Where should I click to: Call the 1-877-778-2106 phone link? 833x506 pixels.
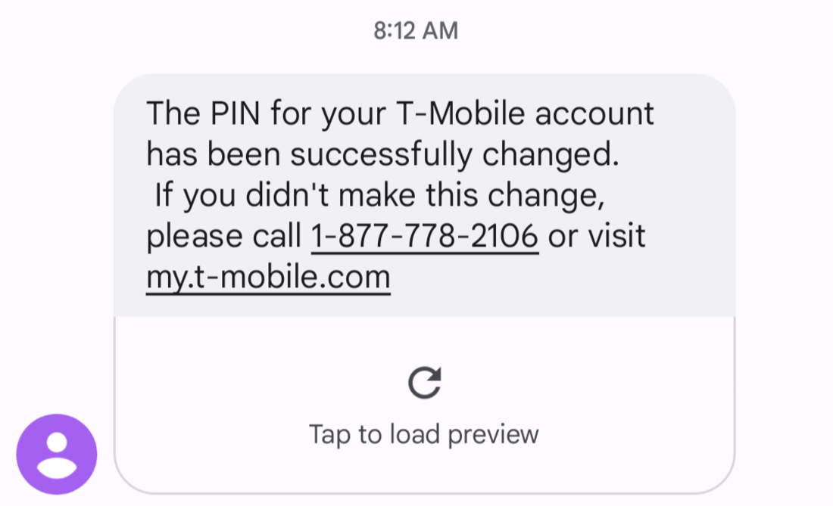click(x=425, y=235)
